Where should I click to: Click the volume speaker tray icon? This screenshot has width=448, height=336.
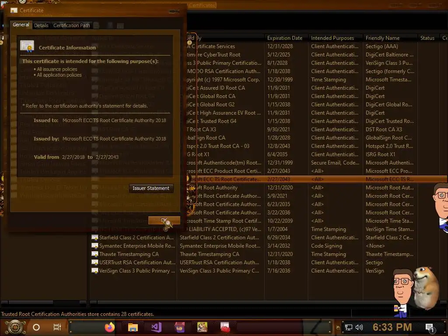tap(359, 327)
